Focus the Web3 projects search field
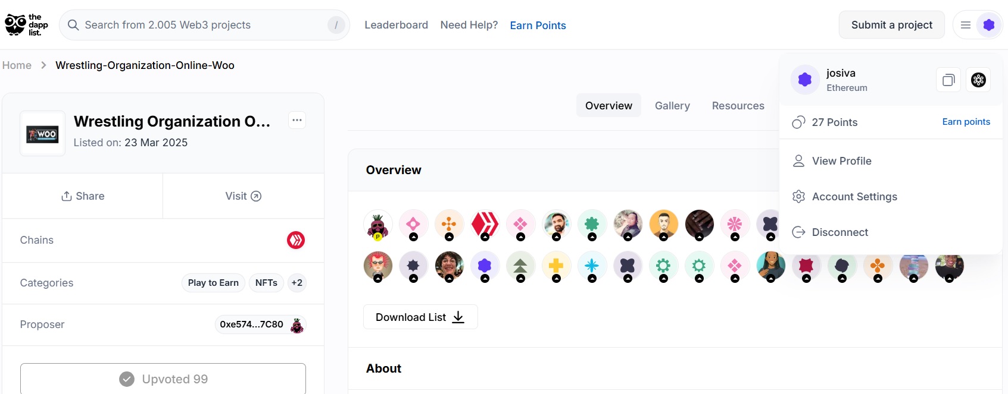The image size is (1008, 394). click(204, 25)
